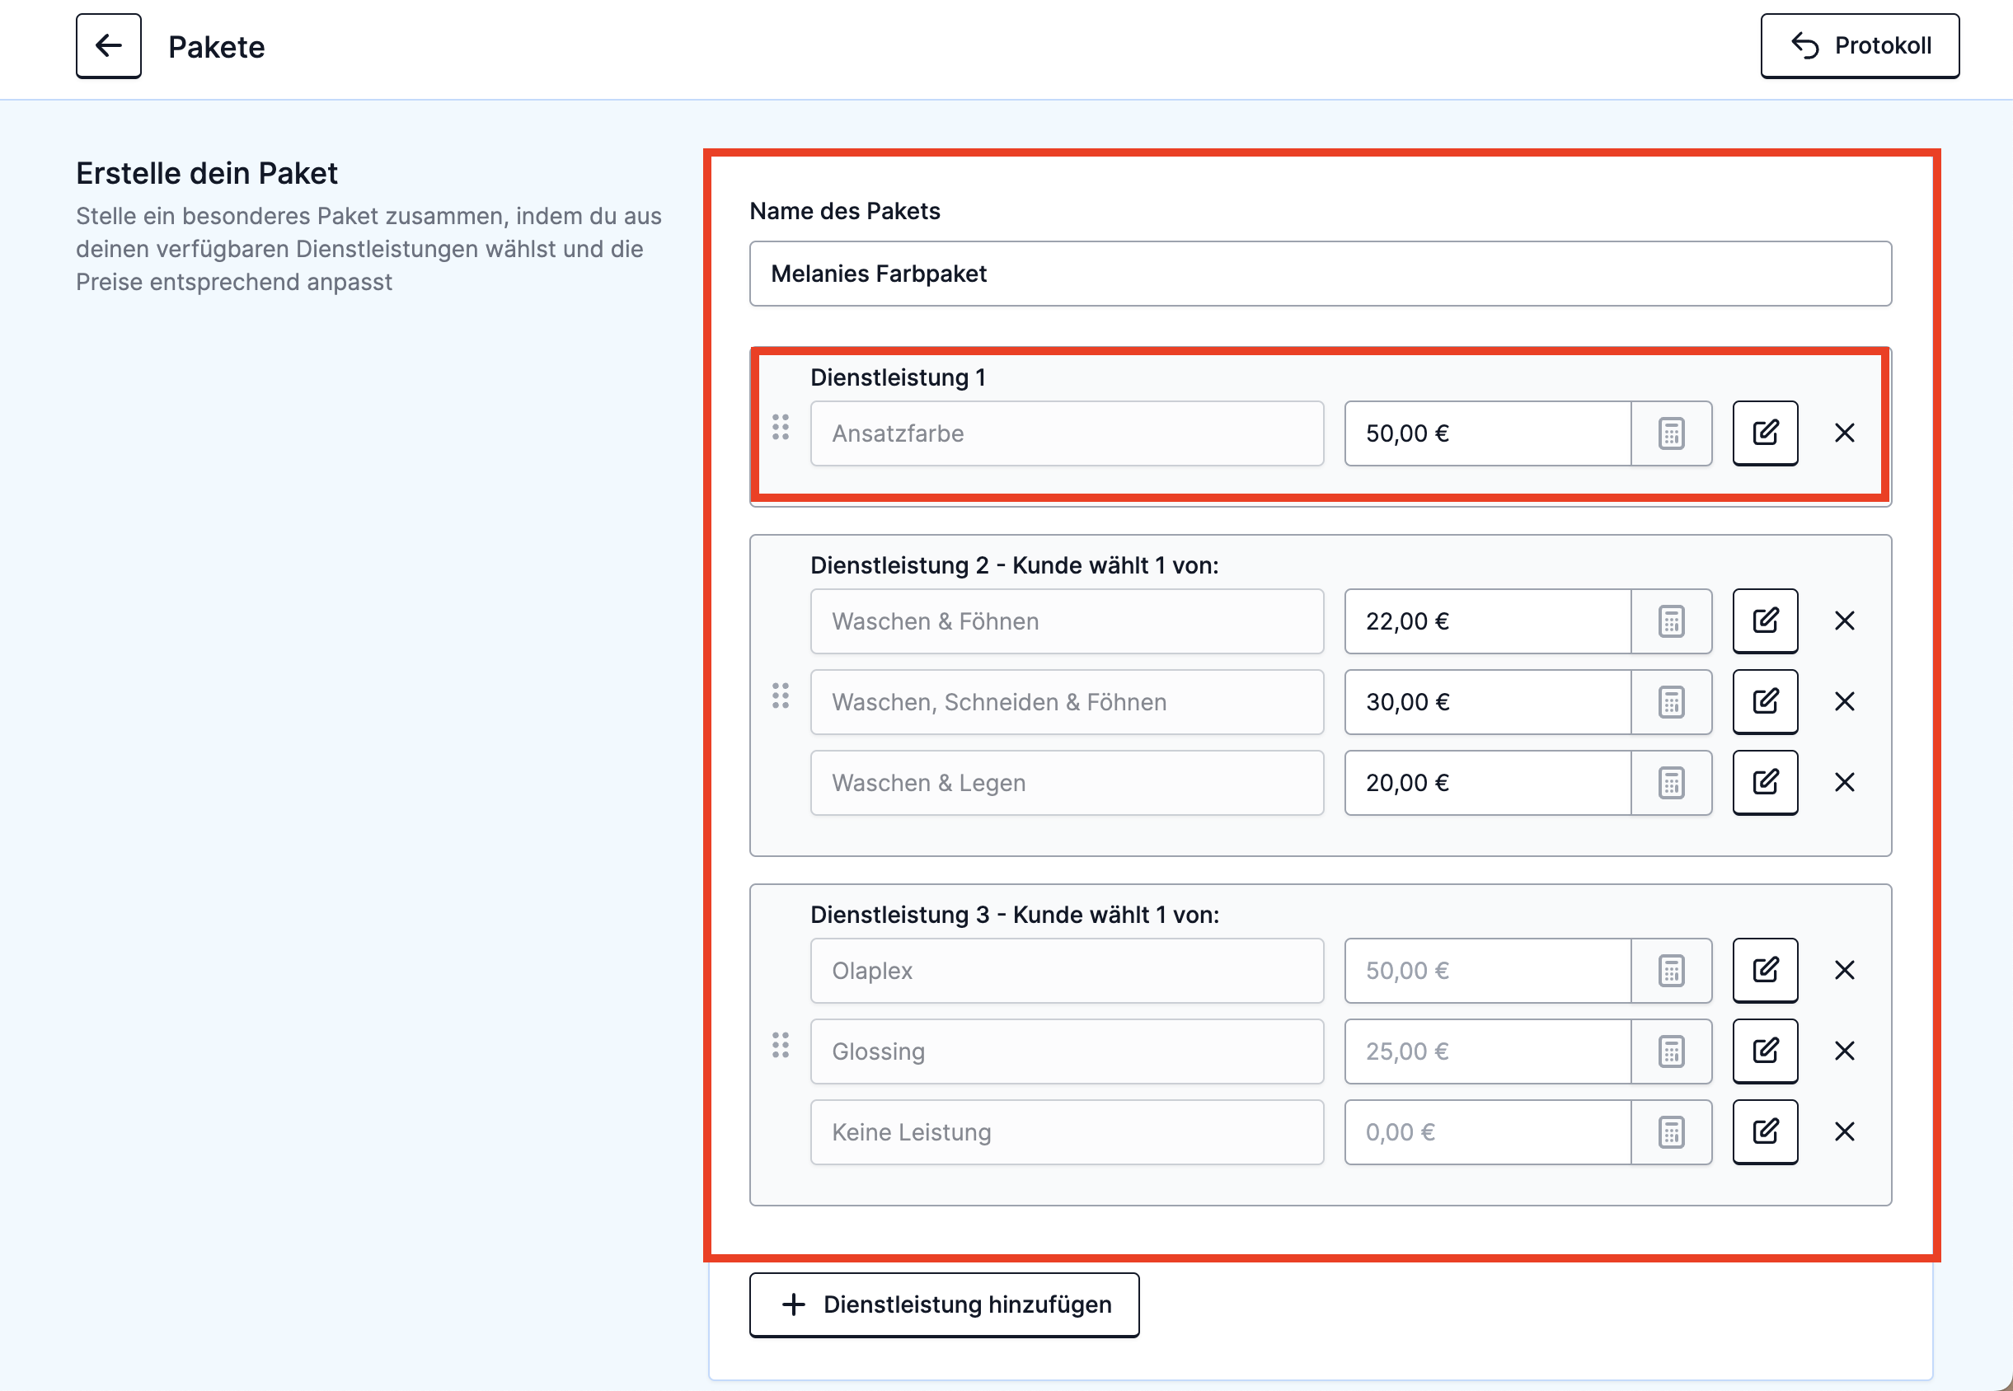This screenshot has width=2013, height=1391.
Task: Click the Erstelle dein Paket heading
Action: tap(207, 173)
